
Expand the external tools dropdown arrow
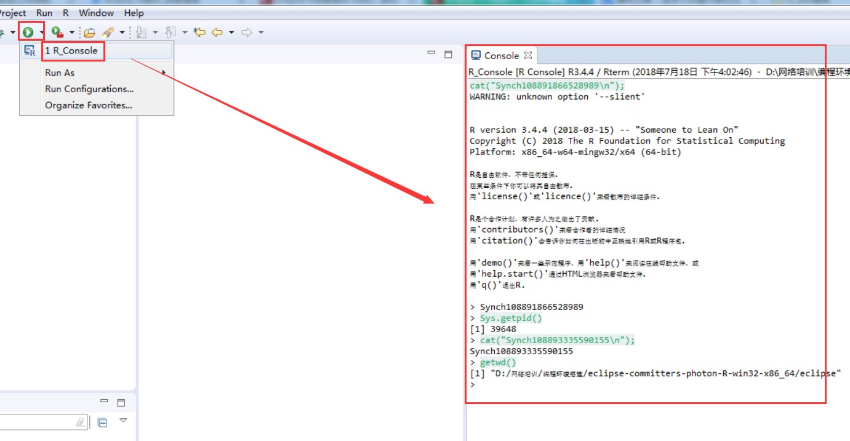coord(72,32)
